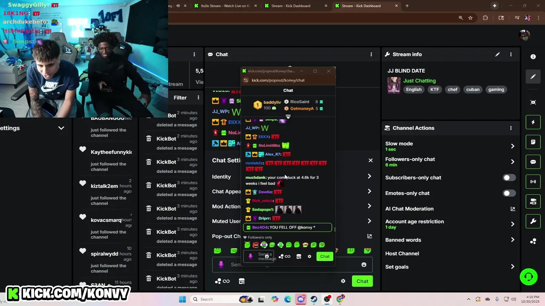Viewport: 545px width, 306px height.
Task: Click the Pop-out Chat external link icon
Action: tap(370, 236)
